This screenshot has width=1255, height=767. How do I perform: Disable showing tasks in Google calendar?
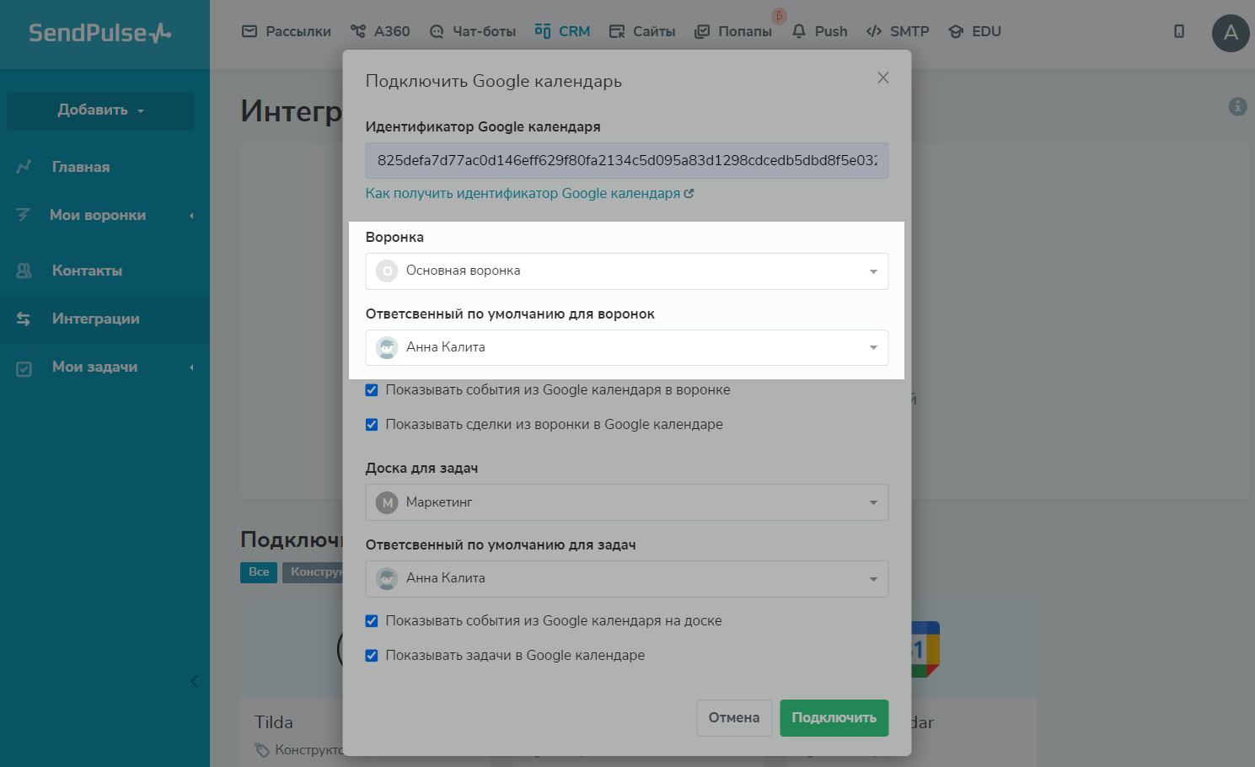372,656
